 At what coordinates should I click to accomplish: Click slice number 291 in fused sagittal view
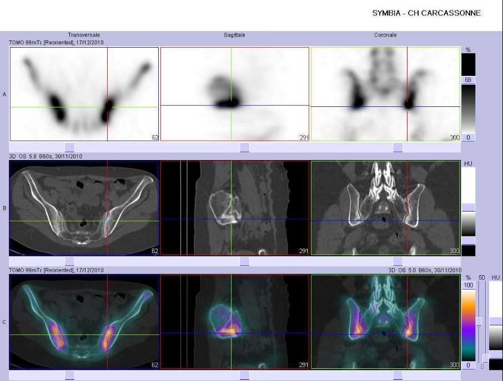pos(304,365)
